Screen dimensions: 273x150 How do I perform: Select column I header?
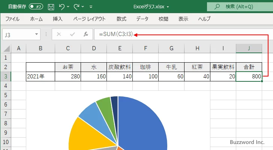point(223,48)
